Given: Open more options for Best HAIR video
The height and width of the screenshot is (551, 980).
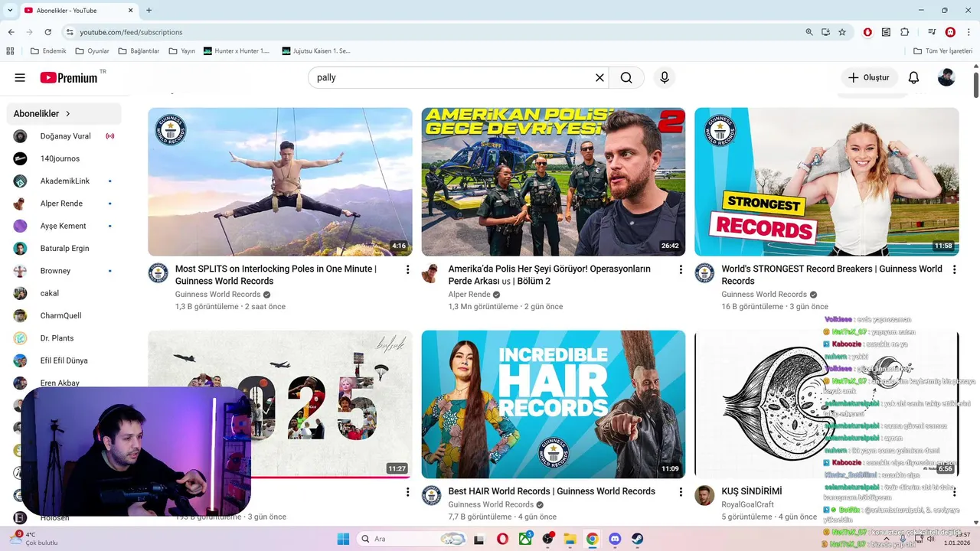Looking at the screenshot, I should pos(681,492).
